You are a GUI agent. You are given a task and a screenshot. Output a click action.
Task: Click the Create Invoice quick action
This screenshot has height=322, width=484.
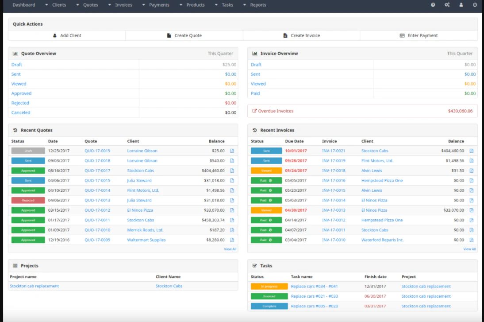[x=302, y=35]
